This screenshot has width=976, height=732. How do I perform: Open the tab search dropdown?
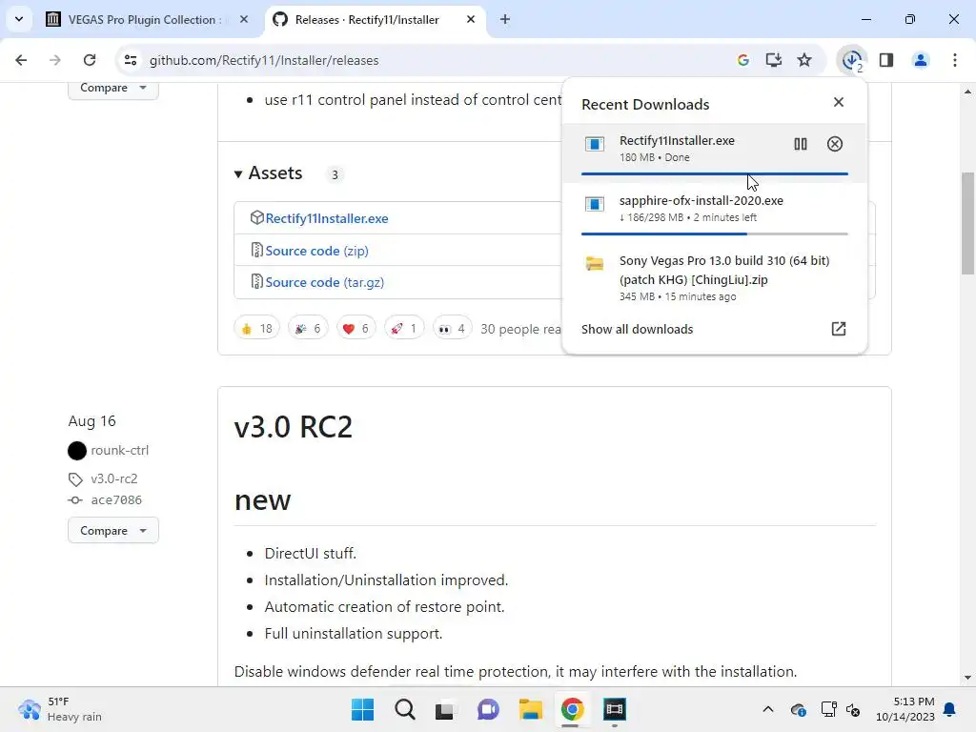(19, 19)
